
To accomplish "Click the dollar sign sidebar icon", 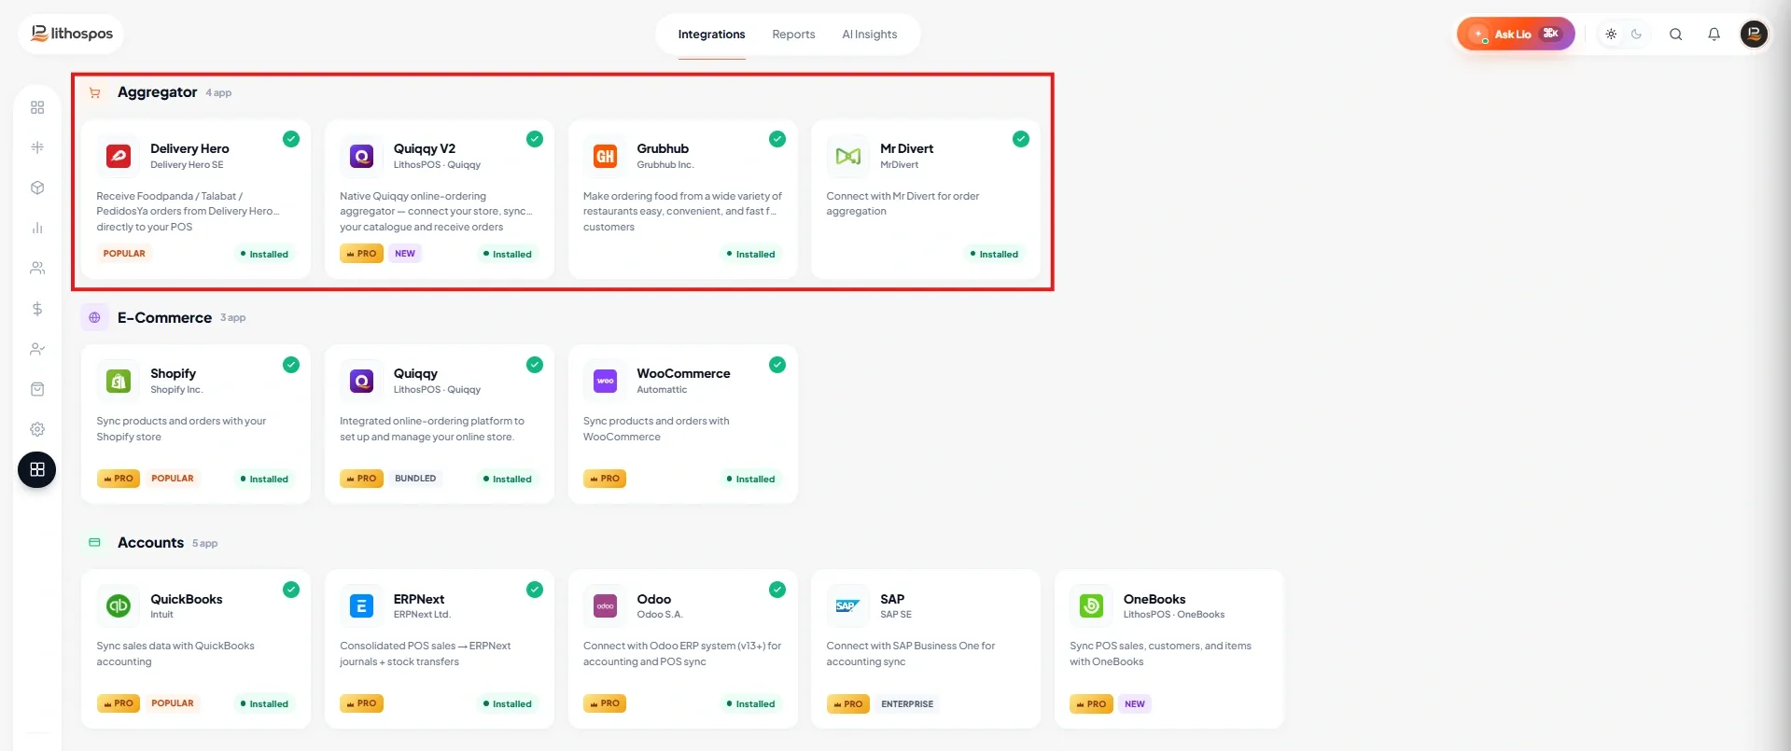I will tap(37, 309).
